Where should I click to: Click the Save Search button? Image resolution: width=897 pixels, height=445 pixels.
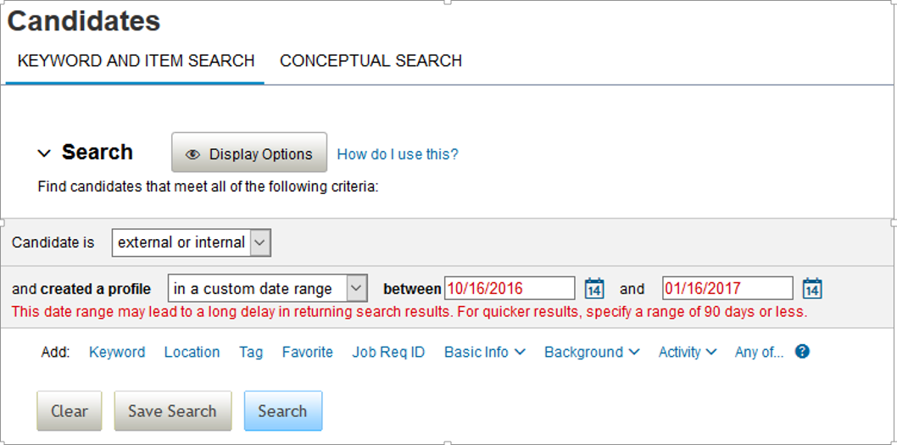(172, 411)
